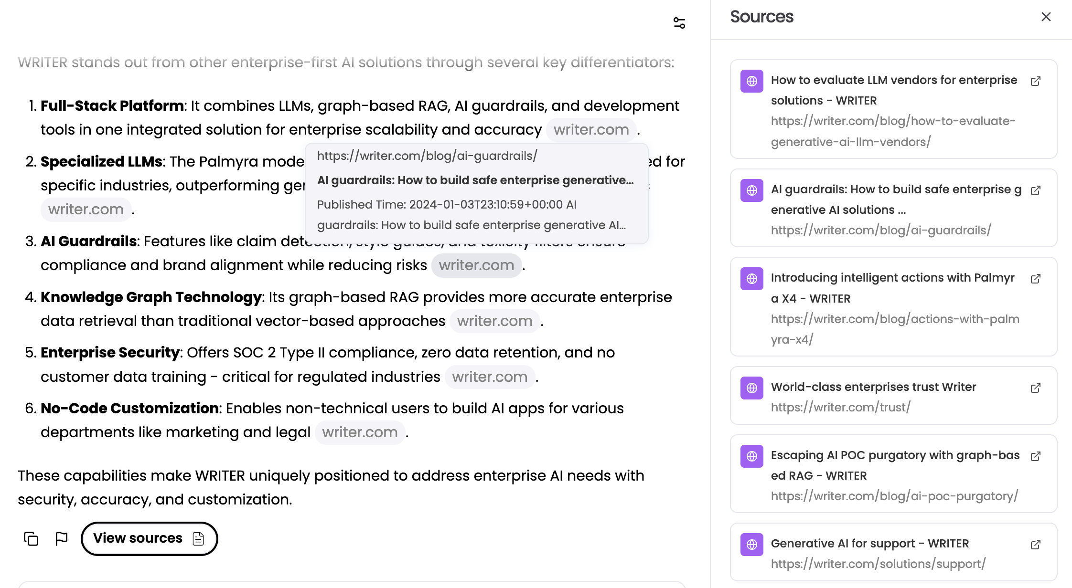This screenshot has width=1072, height=588.
Task: Open external link for 'Introducing intelligent actions' source
Action: [1035, 279]
